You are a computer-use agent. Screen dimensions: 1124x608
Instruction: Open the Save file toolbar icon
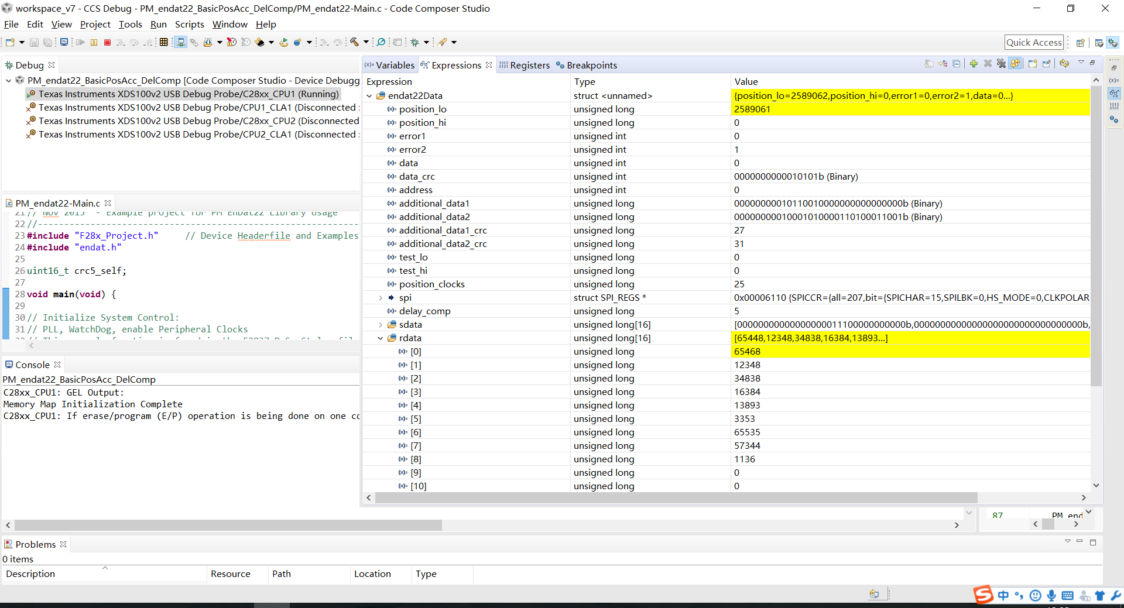[x=34, y=42]
